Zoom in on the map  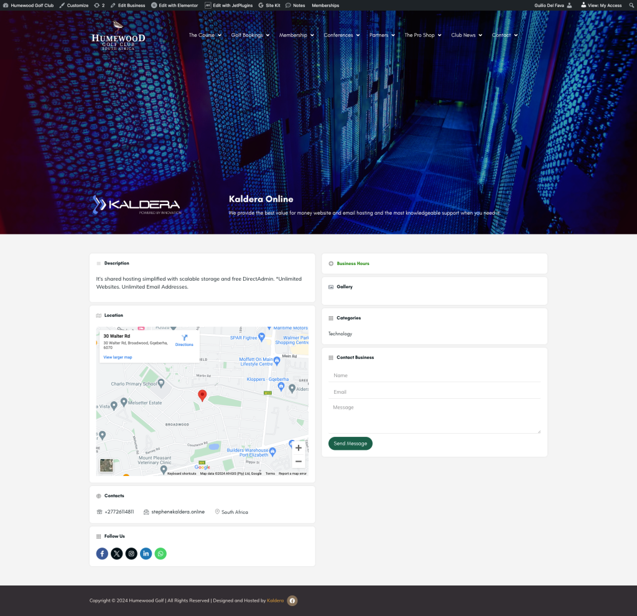(299, 448)
